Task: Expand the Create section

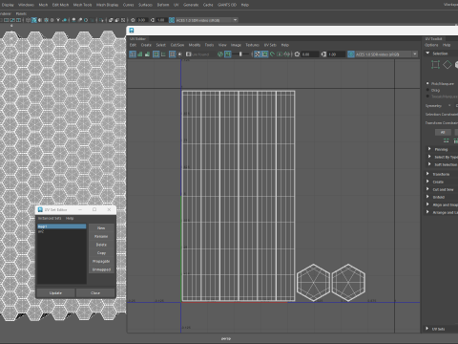Action: 427,182
